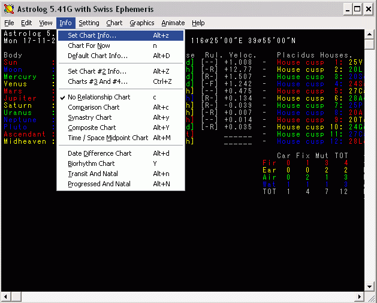Click the horizontal scrollbar thumb

(x=16, y=296)
